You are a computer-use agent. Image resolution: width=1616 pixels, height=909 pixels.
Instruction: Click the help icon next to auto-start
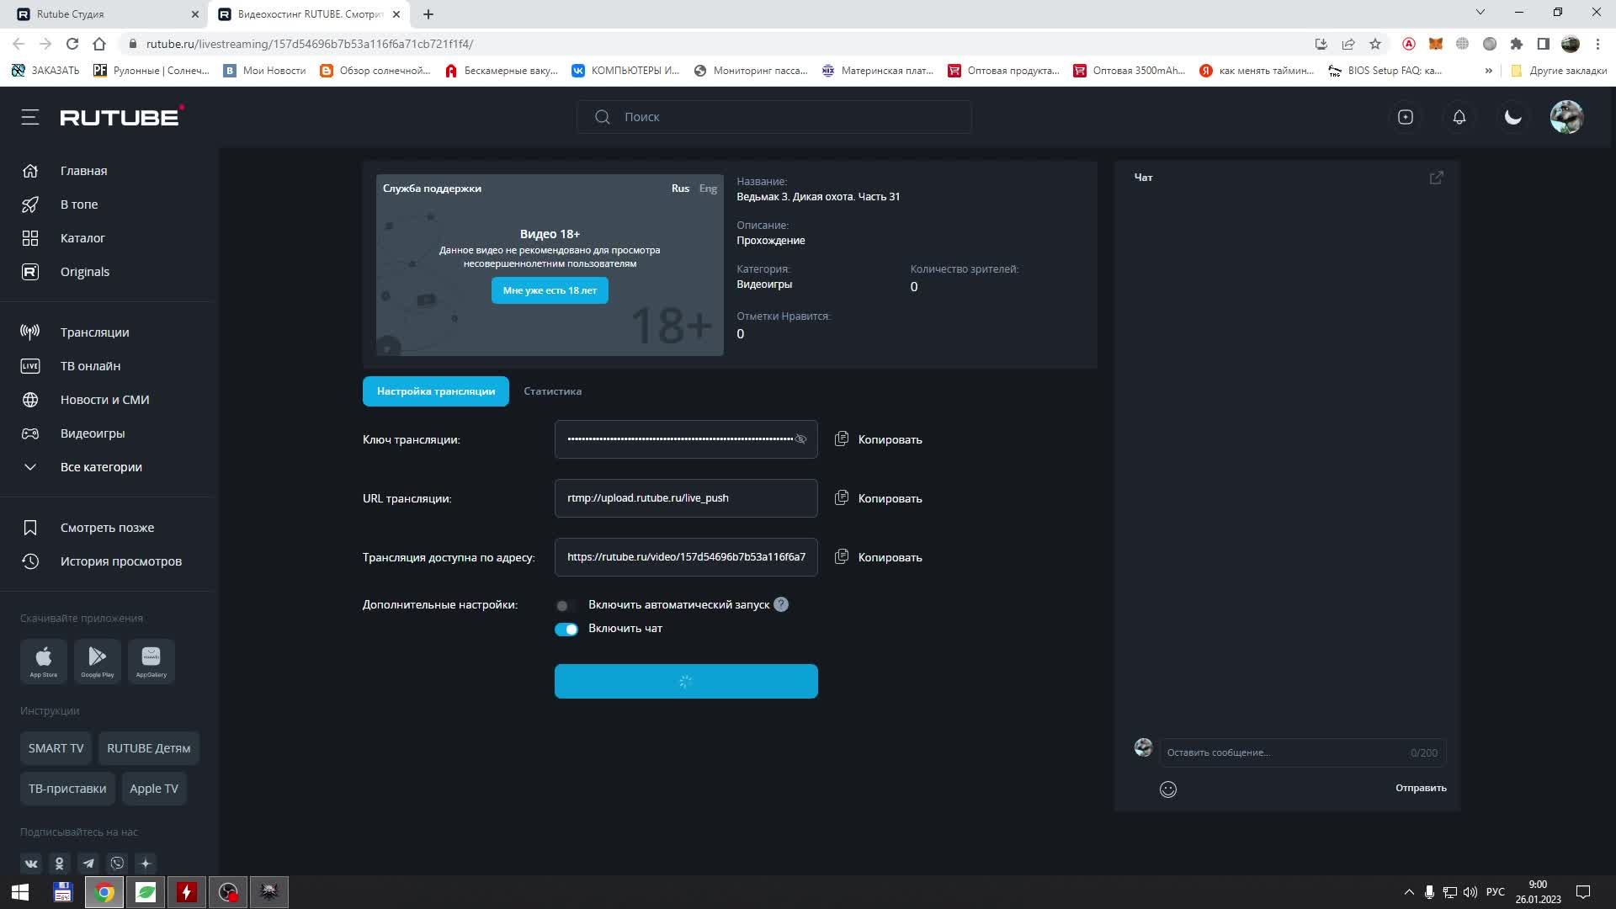tap(781, 604)
